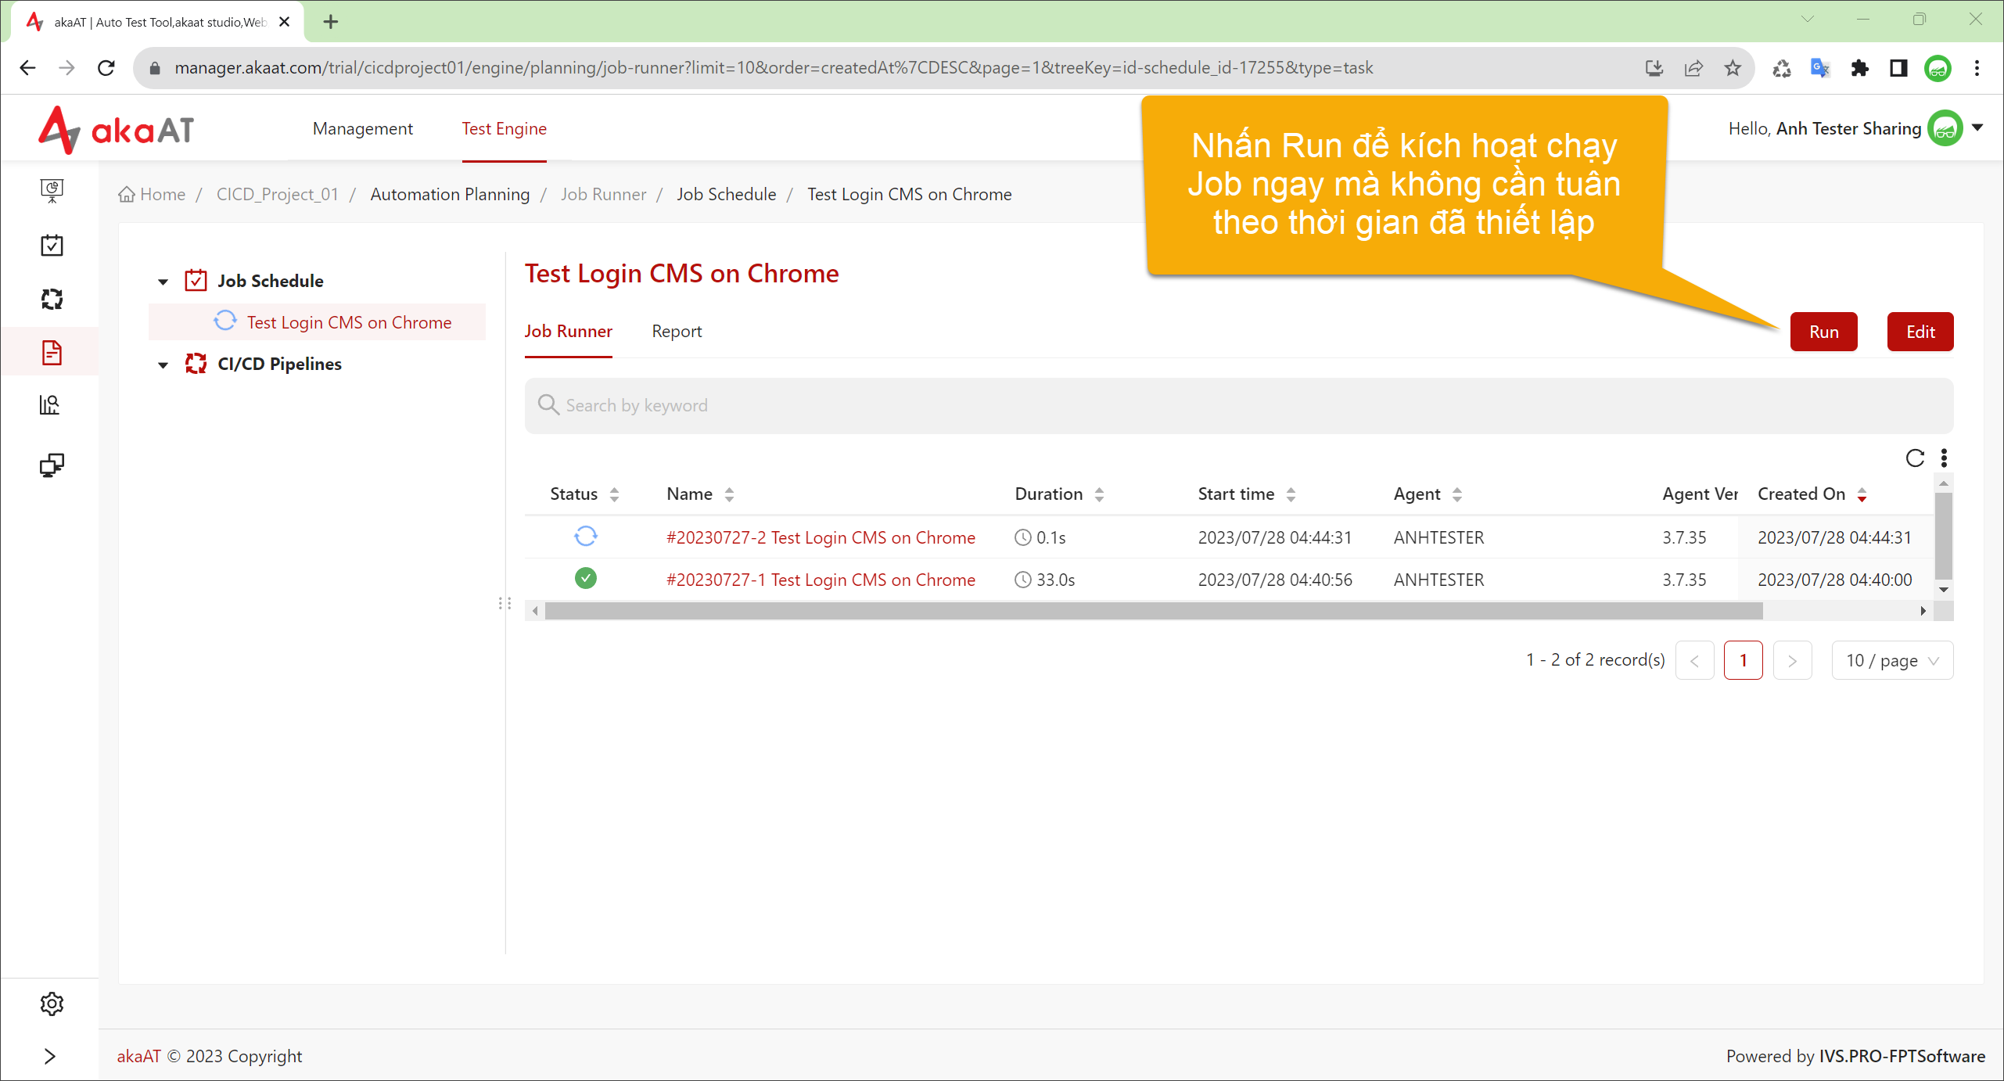
Task: Refresh the job runner table
Action: point(1915,458)
